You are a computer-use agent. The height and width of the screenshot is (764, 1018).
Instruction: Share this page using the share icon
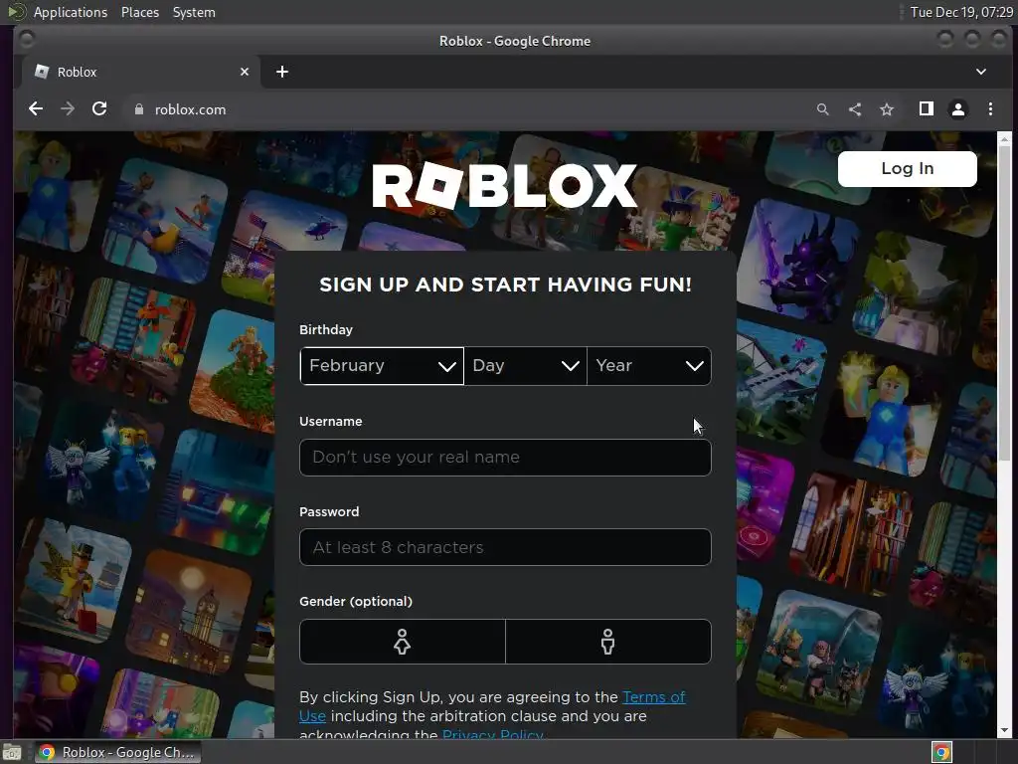click(x=855, y=109)
